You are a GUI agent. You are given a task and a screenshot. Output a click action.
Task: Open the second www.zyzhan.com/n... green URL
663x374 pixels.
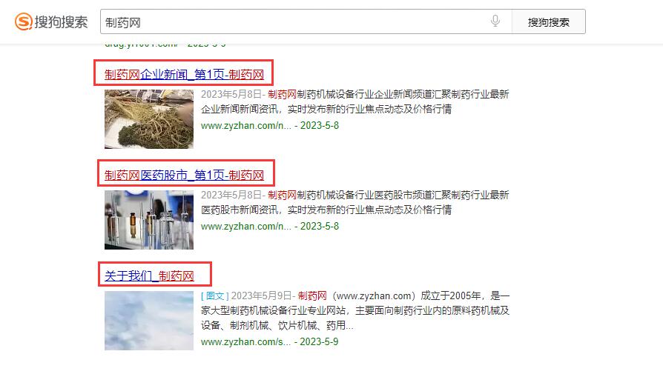[x=245, y=227]
